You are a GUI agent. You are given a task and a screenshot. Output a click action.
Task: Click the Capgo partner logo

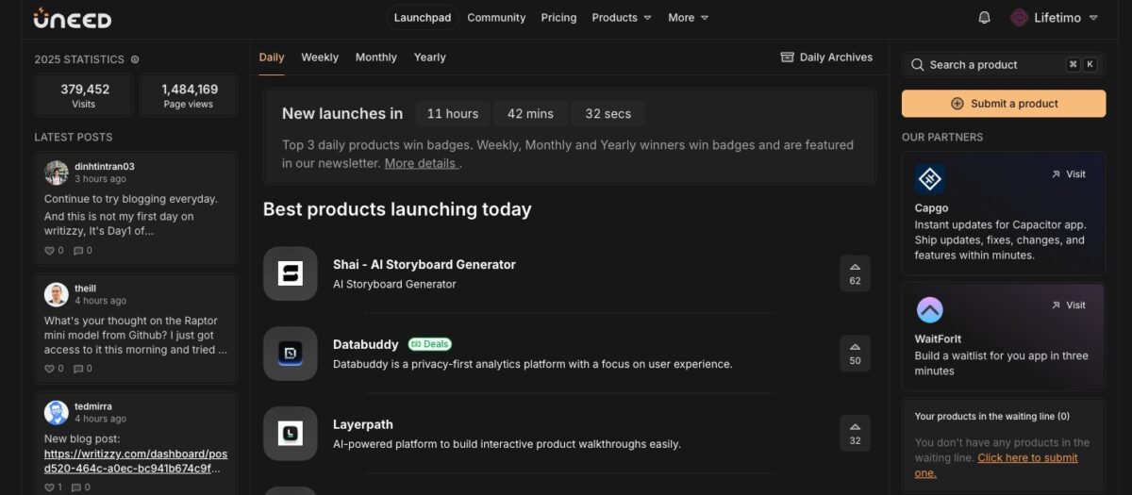[x=929, y=178]
